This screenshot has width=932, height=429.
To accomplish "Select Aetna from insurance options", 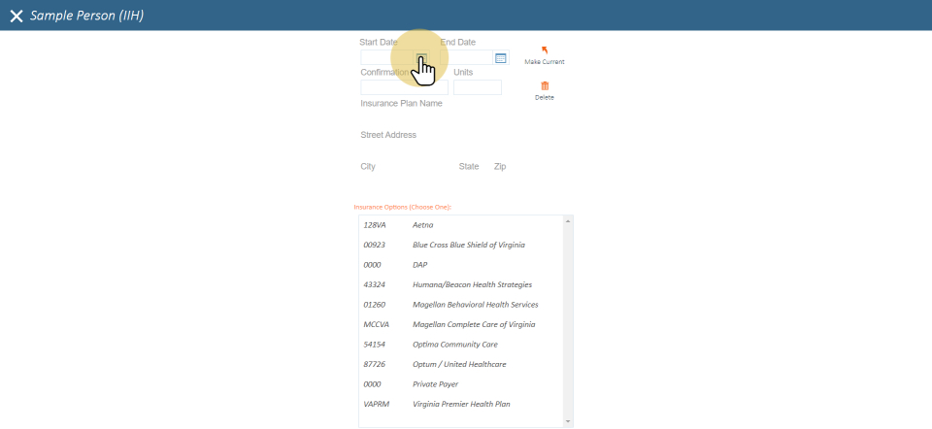I will [423, 225].
